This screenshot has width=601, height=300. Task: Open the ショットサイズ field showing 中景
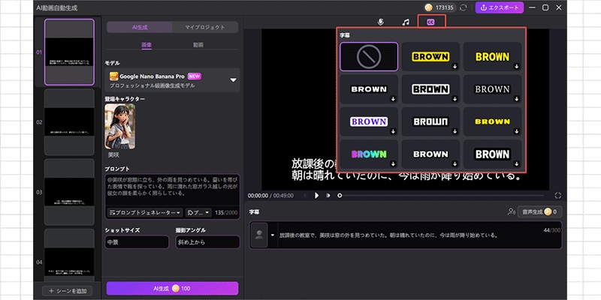point(137,242)
